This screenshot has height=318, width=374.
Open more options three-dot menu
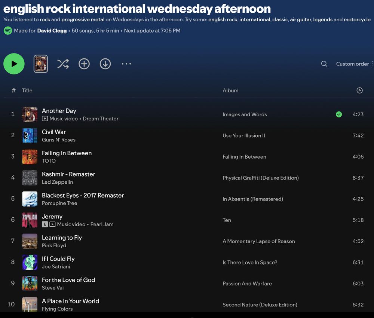[x=126, y=64]
